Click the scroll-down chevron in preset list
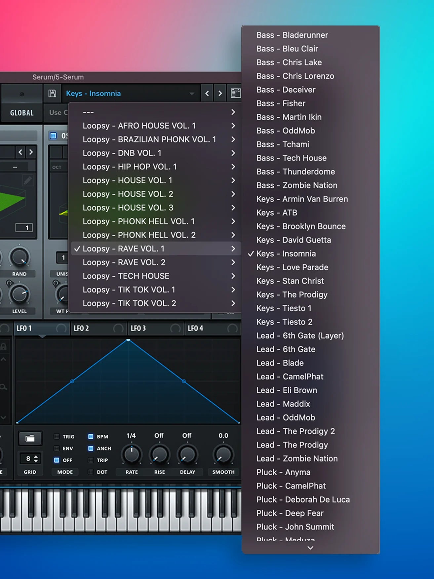The height and width of the screenshot is (579, 434). (x=310, y=548)
